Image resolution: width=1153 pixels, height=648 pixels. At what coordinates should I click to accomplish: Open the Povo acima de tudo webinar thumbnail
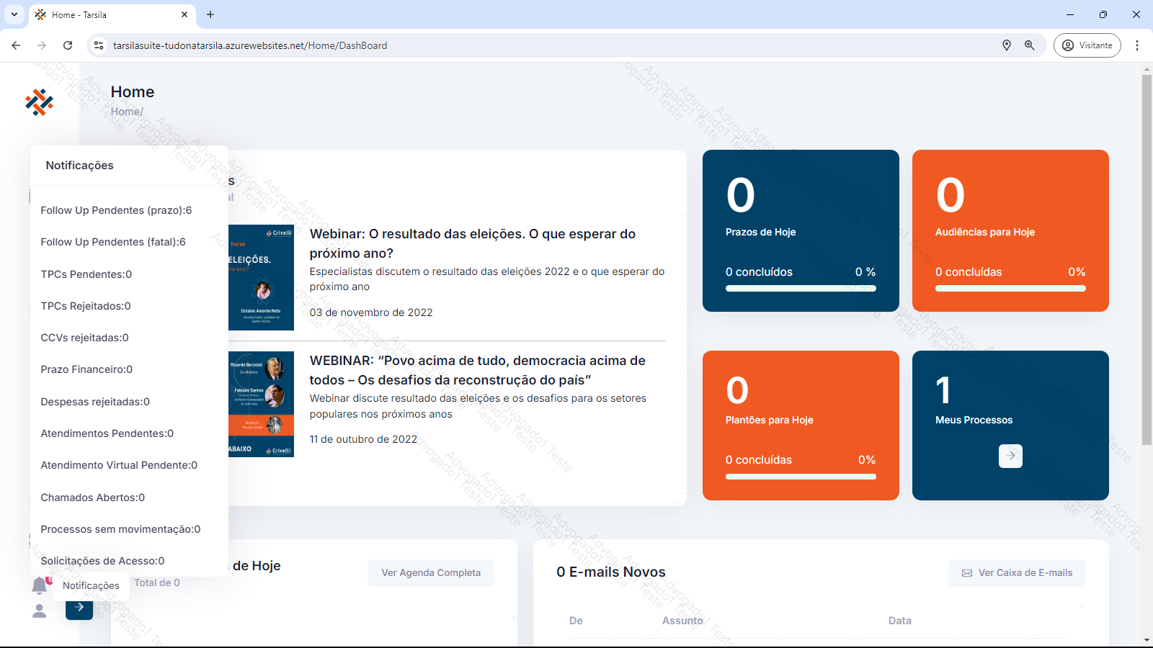point(261,404)
